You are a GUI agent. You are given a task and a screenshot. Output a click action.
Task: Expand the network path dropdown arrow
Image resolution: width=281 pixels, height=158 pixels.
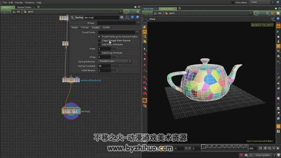[121, 12]
